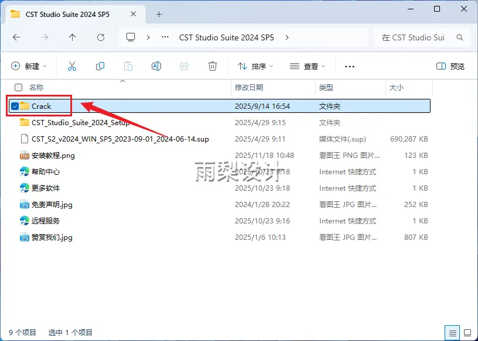Open the toolbar's see more menu

[349, 66]
